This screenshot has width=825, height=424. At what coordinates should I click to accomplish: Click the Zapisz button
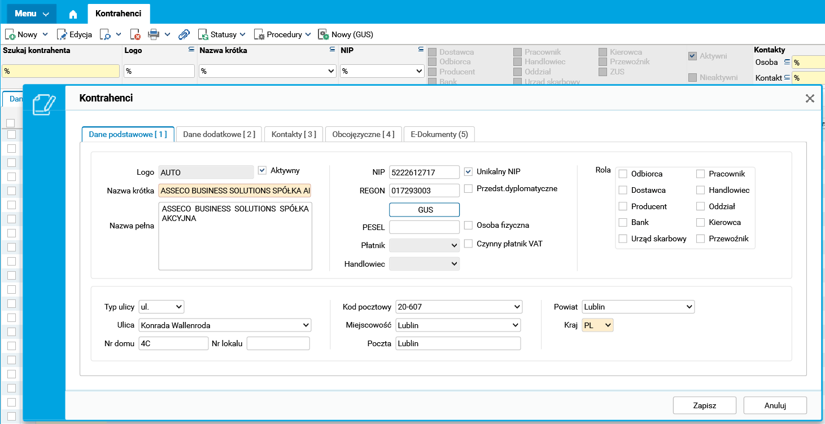point(705,405)
